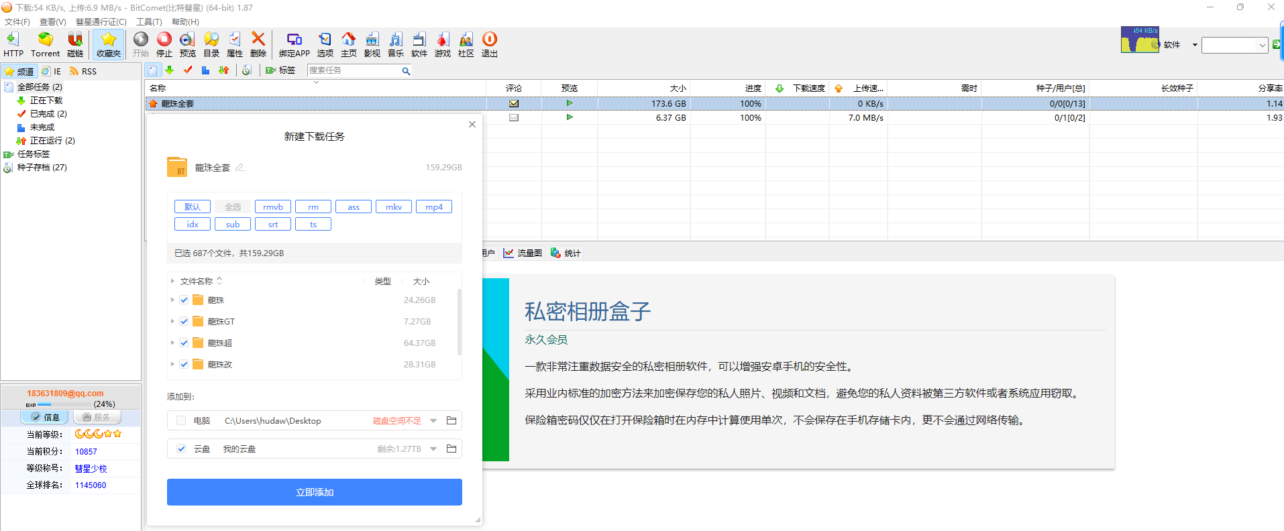Switch to the 流量图 traffic tab
The image size is (1284, 531).
(523, 253)
